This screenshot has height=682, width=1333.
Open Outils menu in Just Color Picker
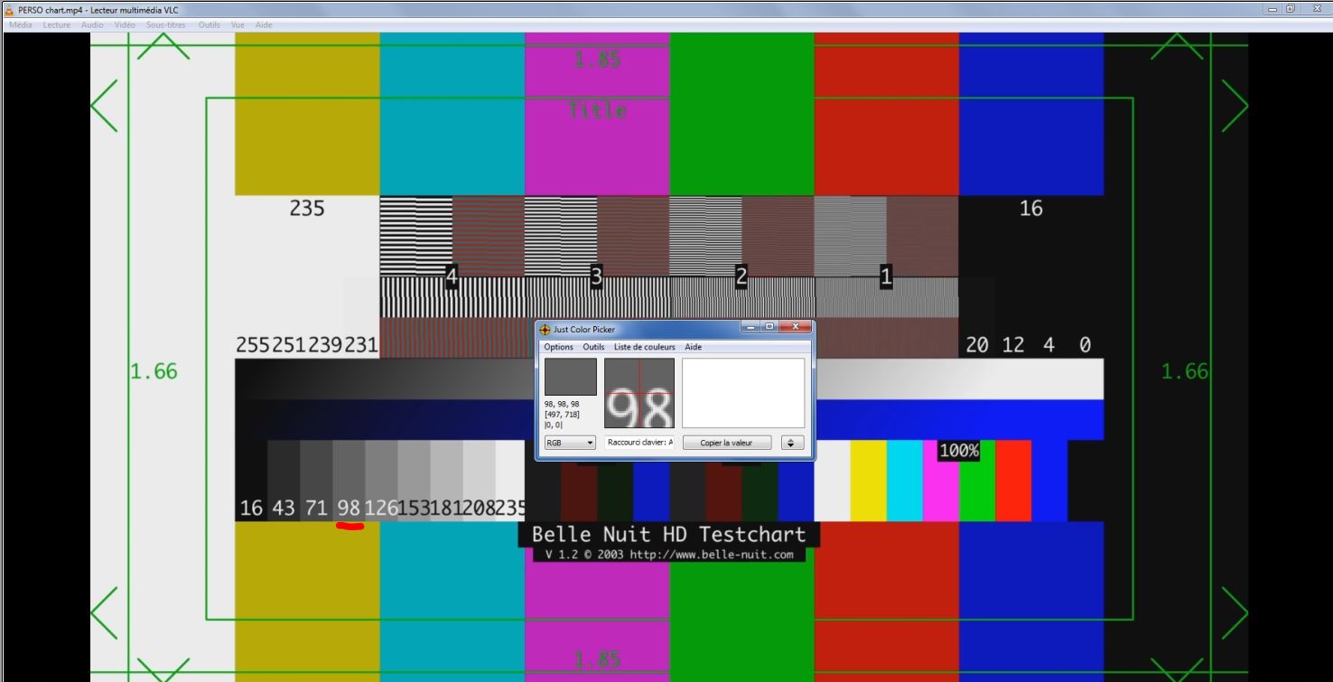pyautogui.click(x=593, y=347)
